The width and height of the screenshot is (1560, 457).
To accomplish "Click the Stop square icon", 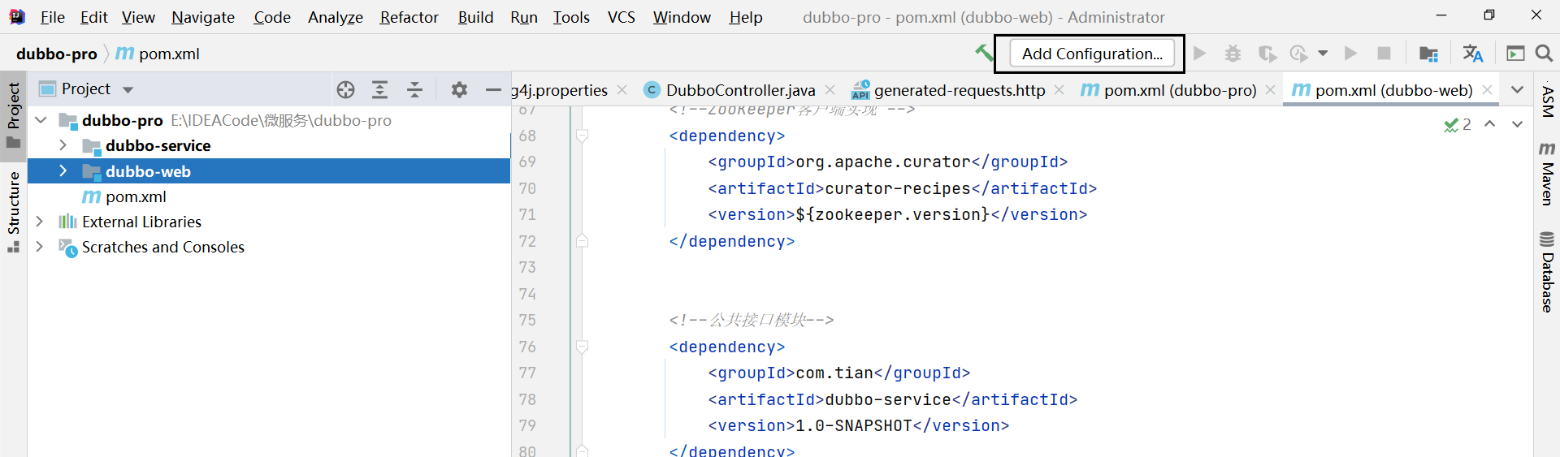I will (1384, 54).
